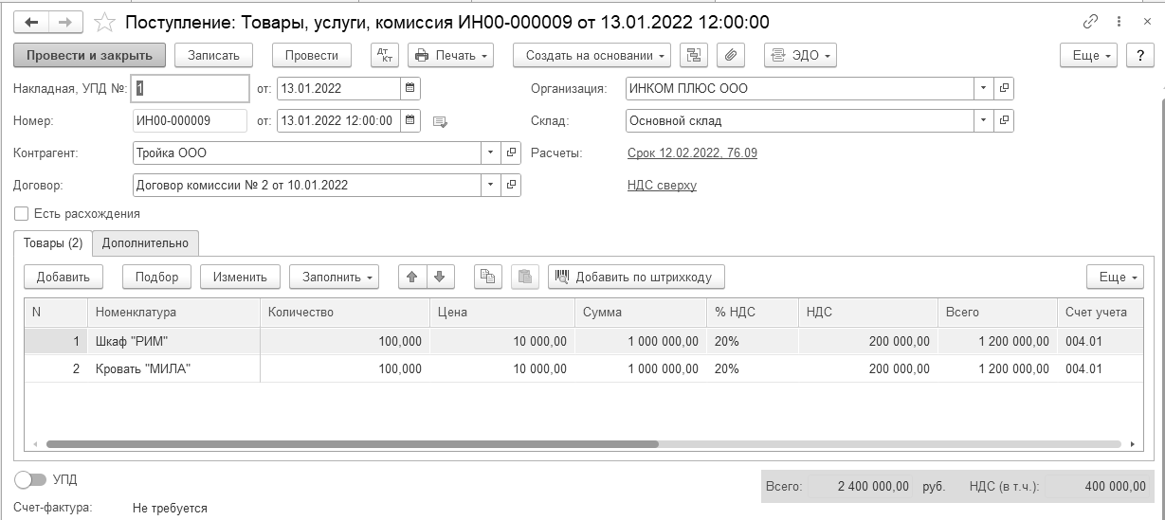
Task: Open document structure hierarchy icon
Action: pos(694,55)
